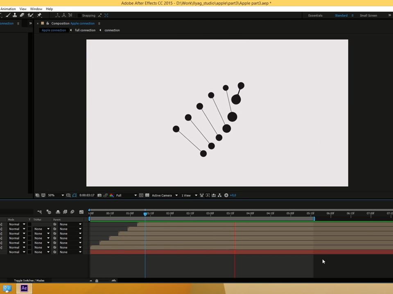This screenshot has width=393, height=294.
Task: Expand left panel group overflow chevron
Action: [x=31, y=23]
